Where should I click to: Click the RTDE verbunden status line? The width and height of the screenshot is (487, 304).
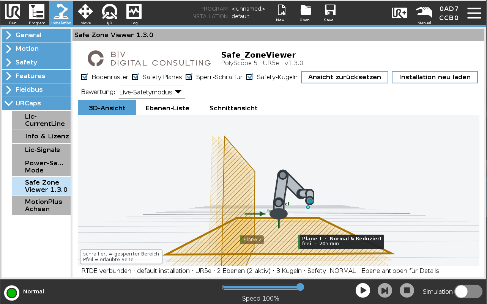[x=260, y=271]
